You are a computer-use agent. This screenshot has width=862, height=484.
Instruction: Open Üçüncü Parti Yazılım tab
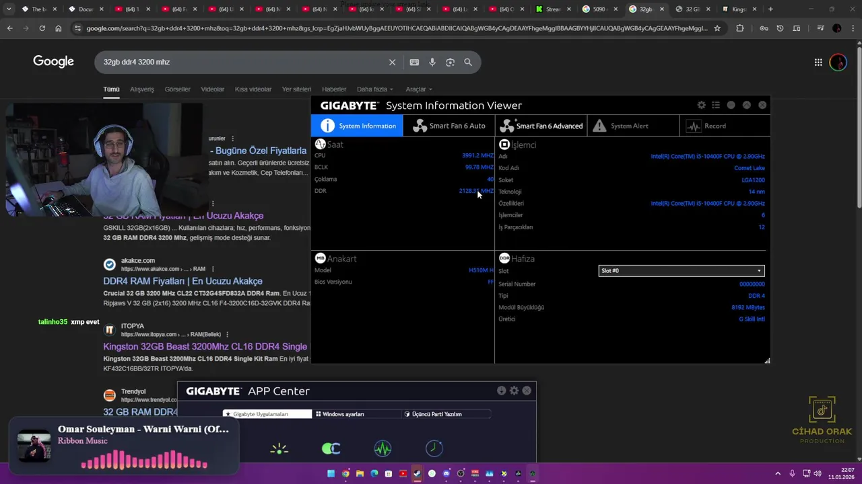pyautogui.click(x=445, y=414)
